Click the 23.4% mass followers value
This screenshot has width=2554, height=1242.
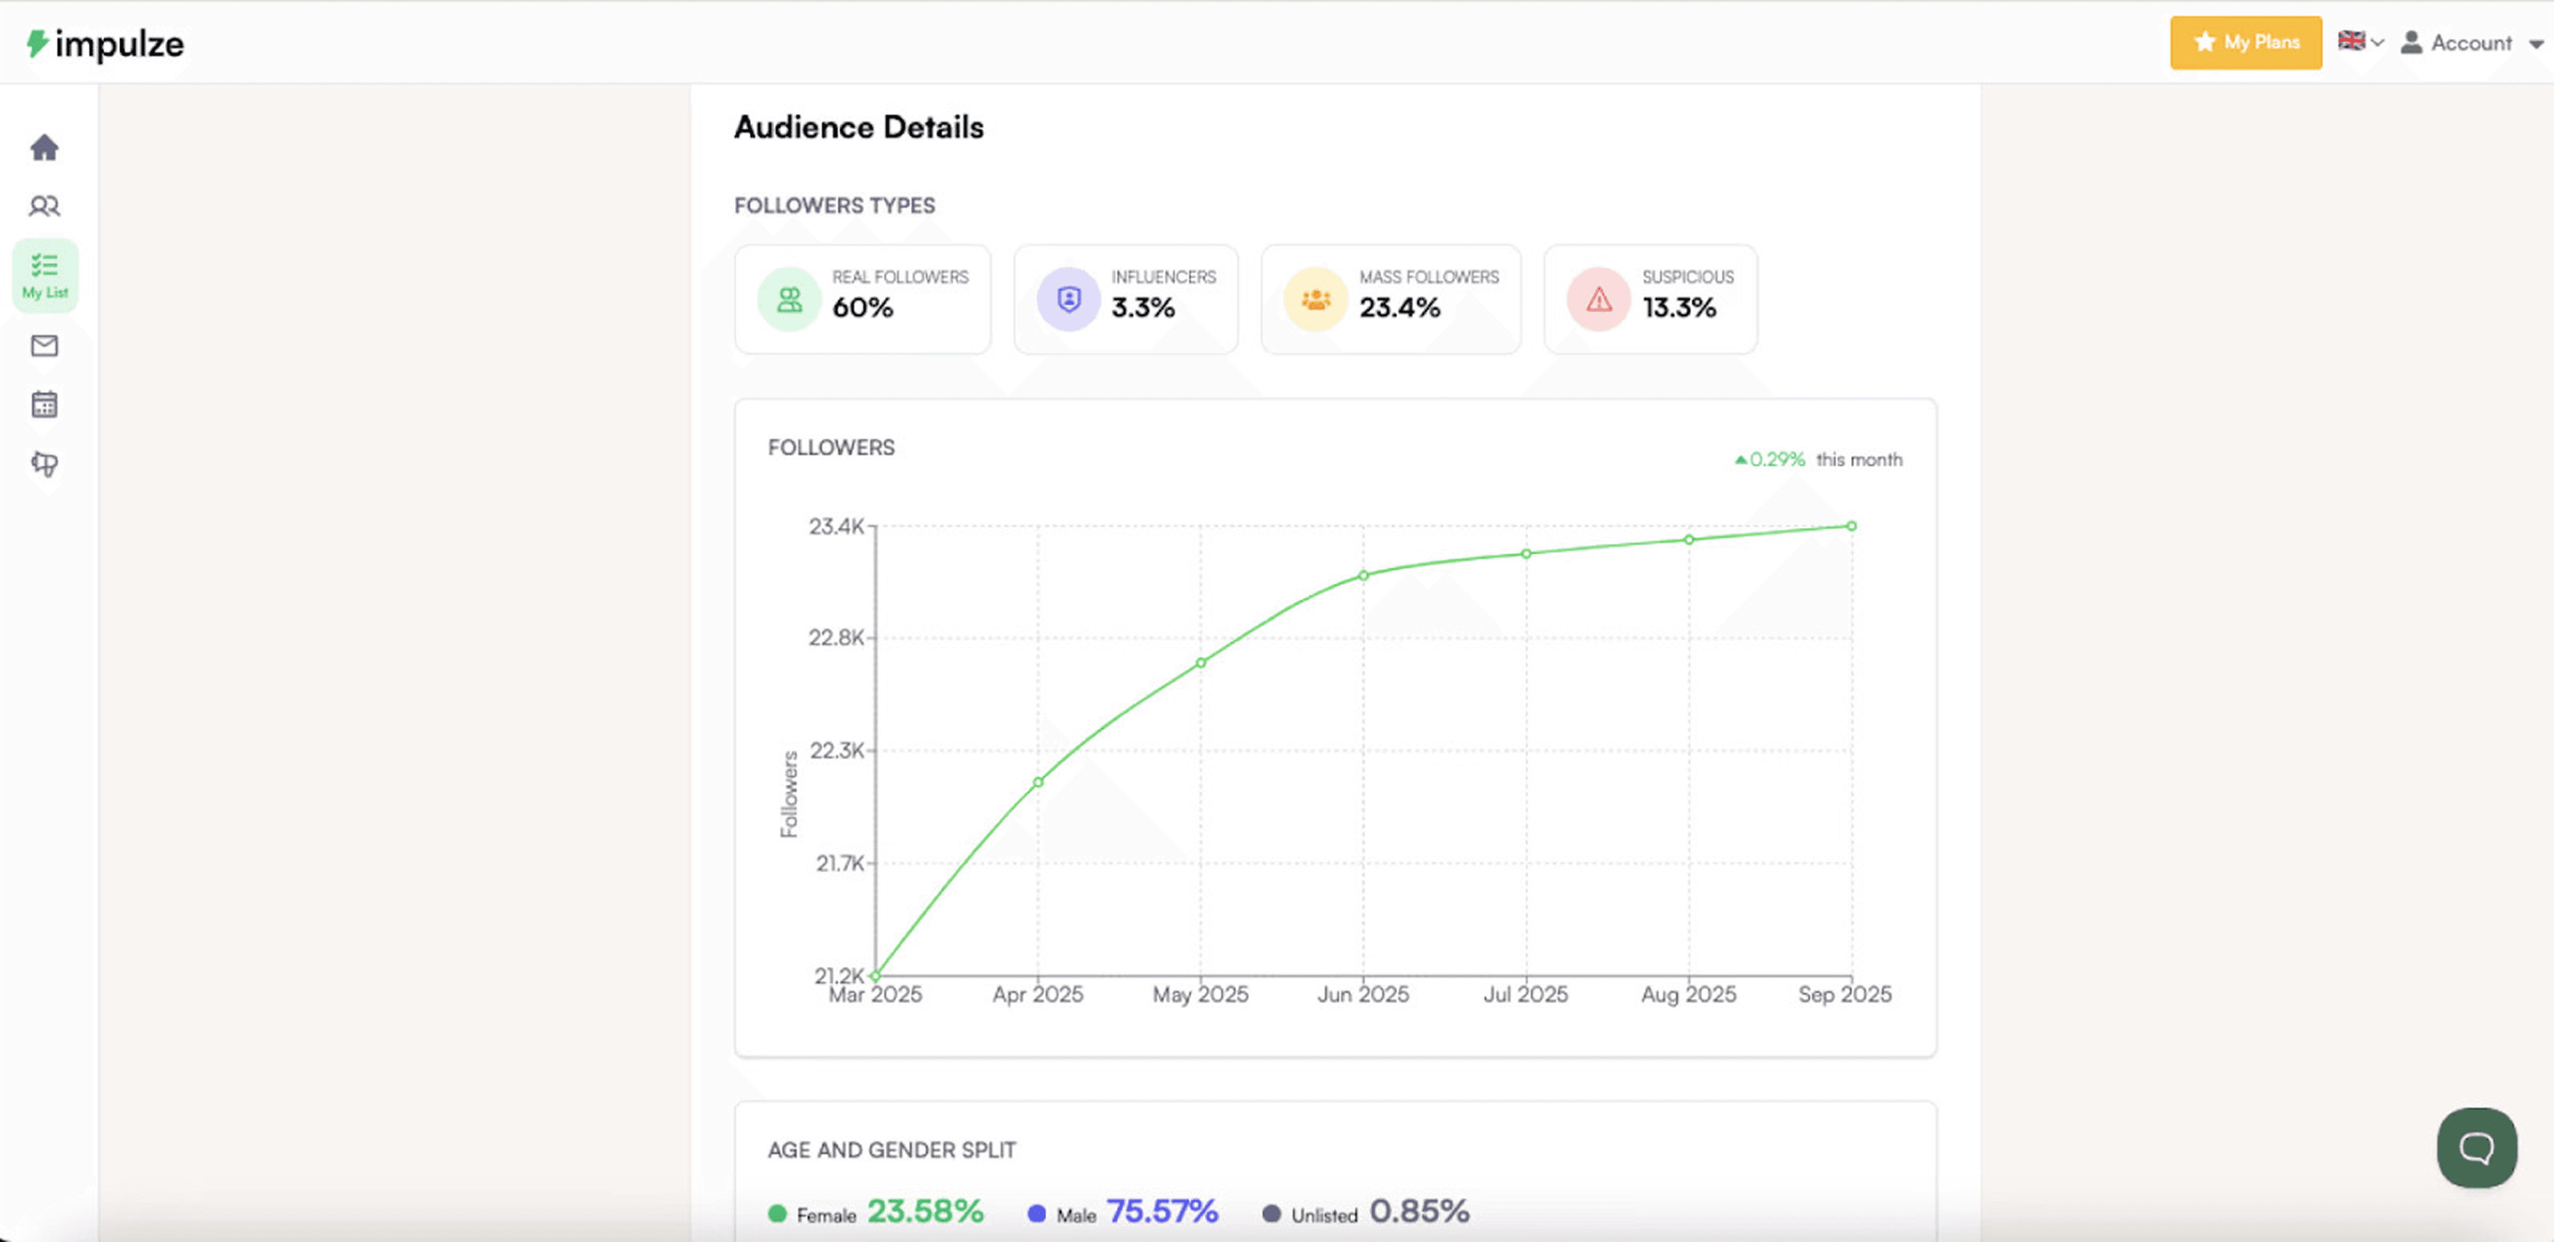pyautogui.click(x=1399, y=308)
